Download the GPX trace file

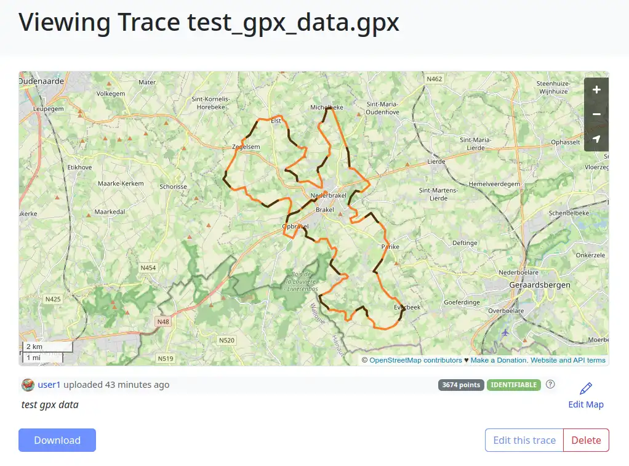click(57, 440)
